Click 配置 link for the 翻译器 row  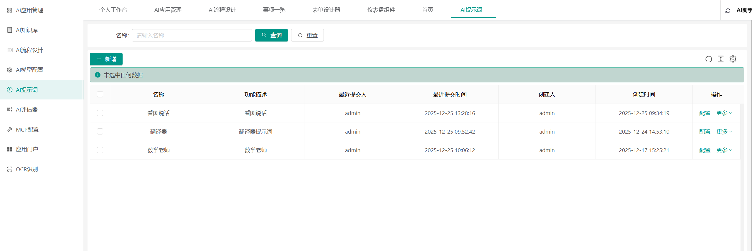[x=705, y=132]
